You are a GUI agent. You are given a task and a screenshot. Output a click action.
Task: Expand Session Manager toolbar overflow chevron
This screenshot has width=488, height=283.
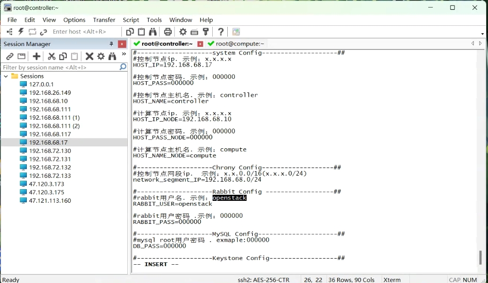click(124, 54)
